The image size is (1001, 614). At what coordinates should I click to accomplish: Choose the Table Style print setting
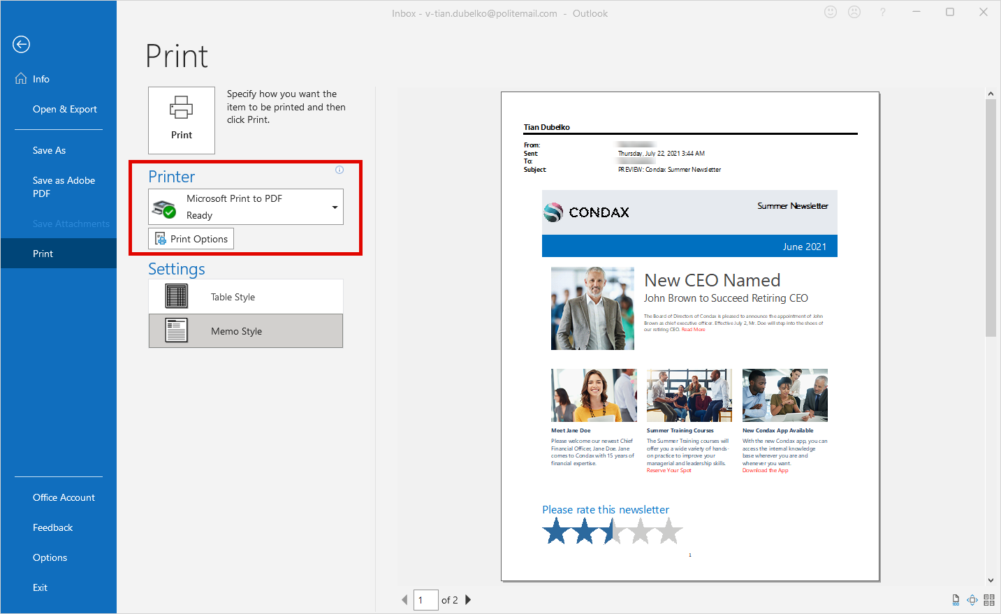pos(246,297)
